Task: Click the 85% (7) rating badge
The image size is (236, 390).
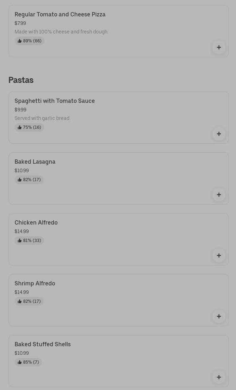Action: point(28,362)
